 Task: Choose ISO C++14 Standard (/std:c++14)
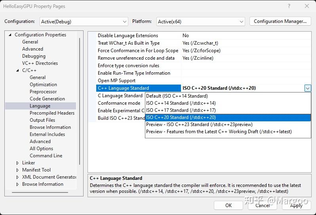click(228, 103)
